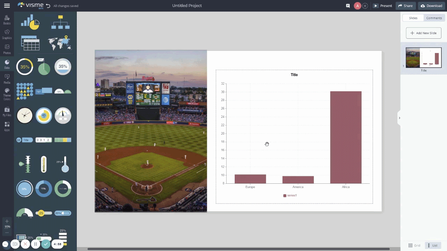The width and height of the screenshot is (447, 251).
Task: Open the Theme Colors panel
Action: point(7,94)
